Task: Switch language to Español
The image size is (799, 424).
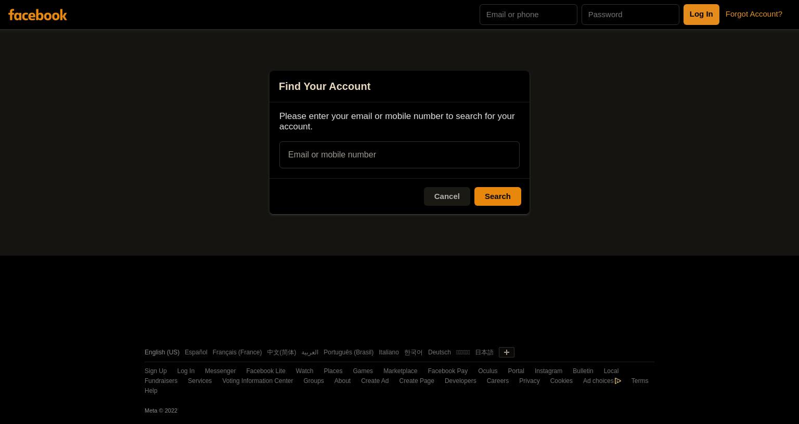Action: (x=196, y=352)
